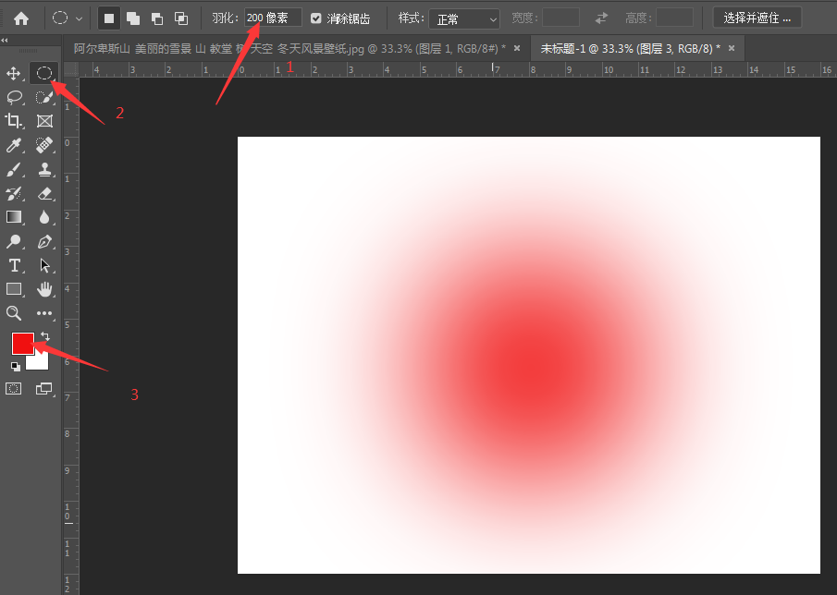The height and width of the screenshot is (595, 837).
Task: Select the Pen tool
Action: 44,241
